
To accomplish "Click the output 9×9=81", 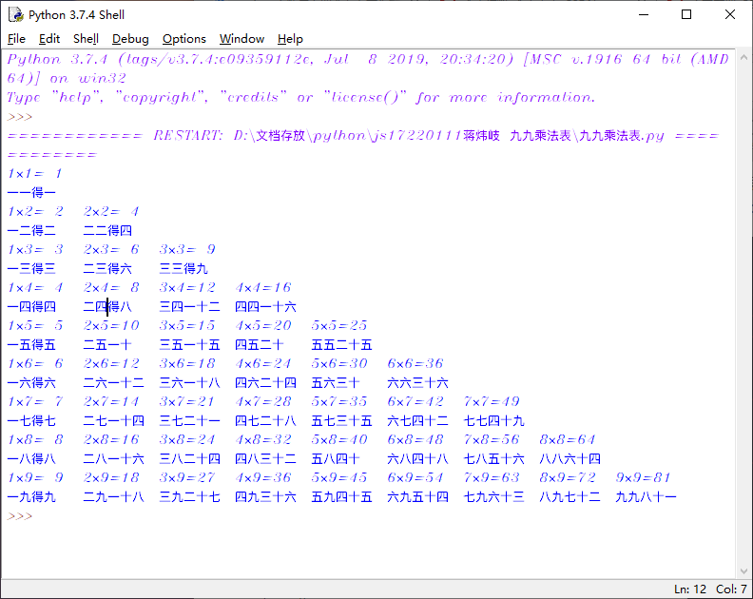I will [643, 477].
